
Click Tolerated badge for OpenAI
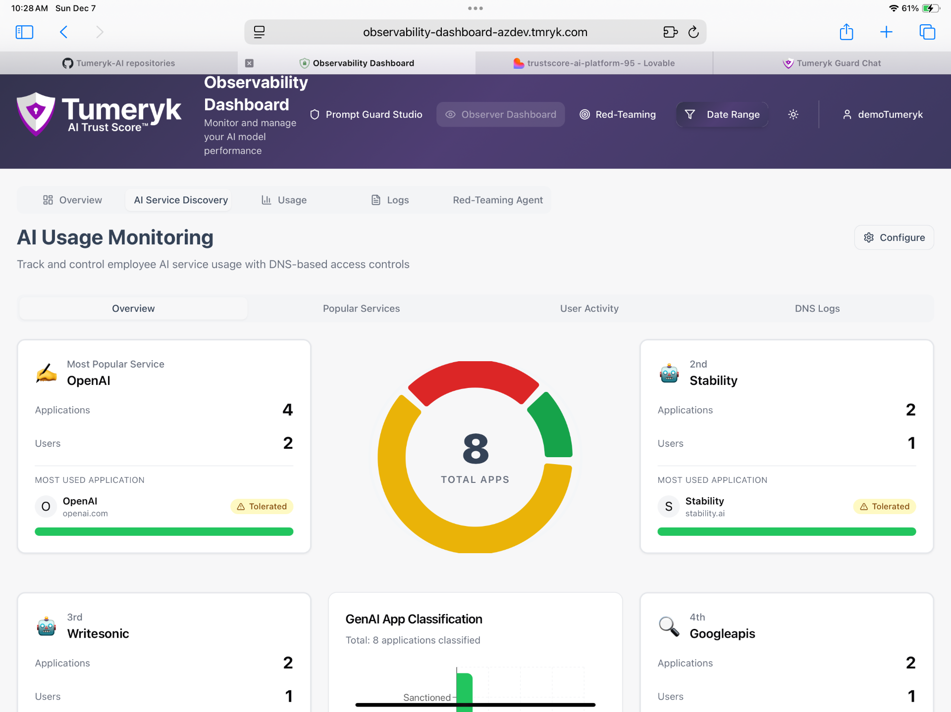tap(262, 507)
